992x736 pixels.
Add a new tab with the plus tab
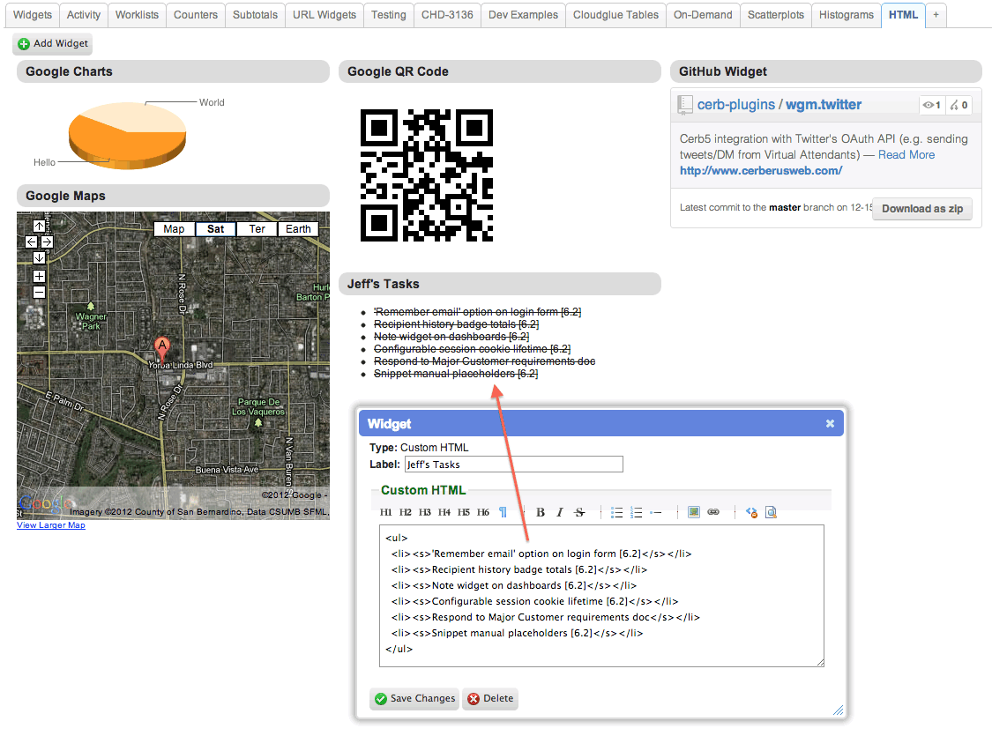click(x=936, y=14)
